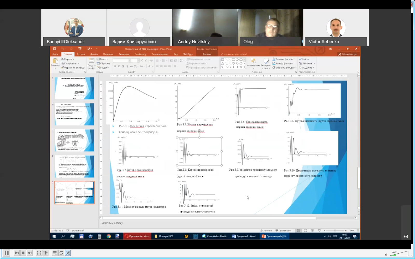Open Chrome from the taskbar

pyautogui.click(x=108, y=236)
